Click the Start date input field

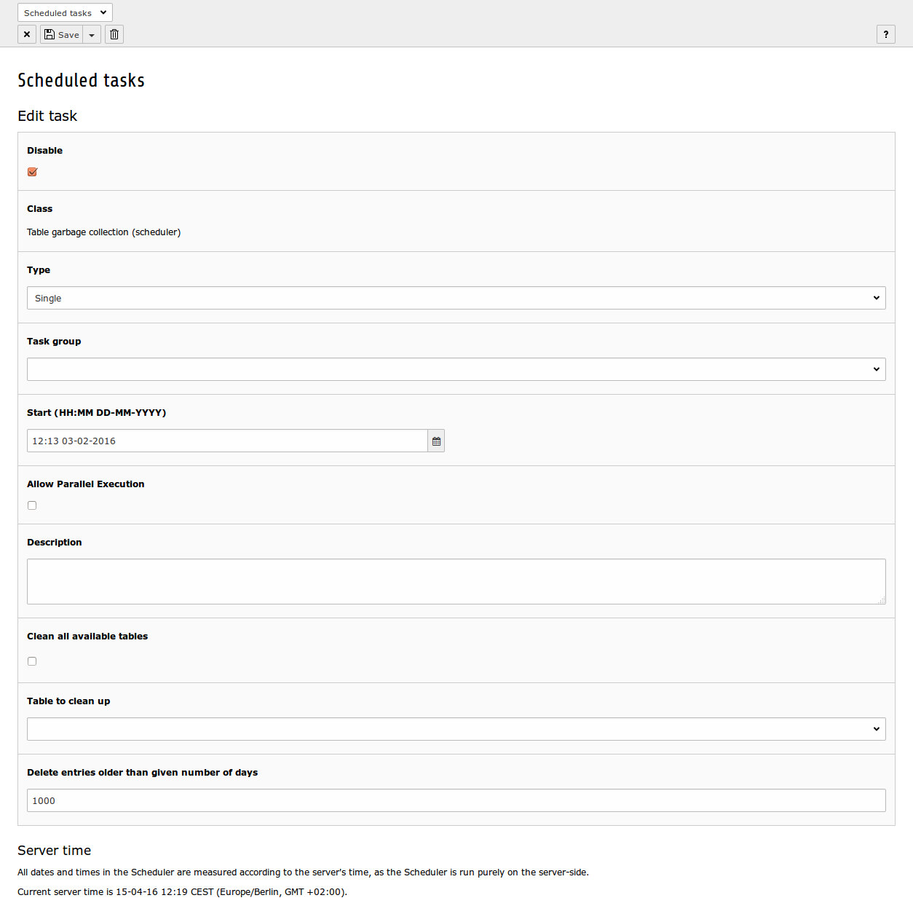[x=227, y=441]
